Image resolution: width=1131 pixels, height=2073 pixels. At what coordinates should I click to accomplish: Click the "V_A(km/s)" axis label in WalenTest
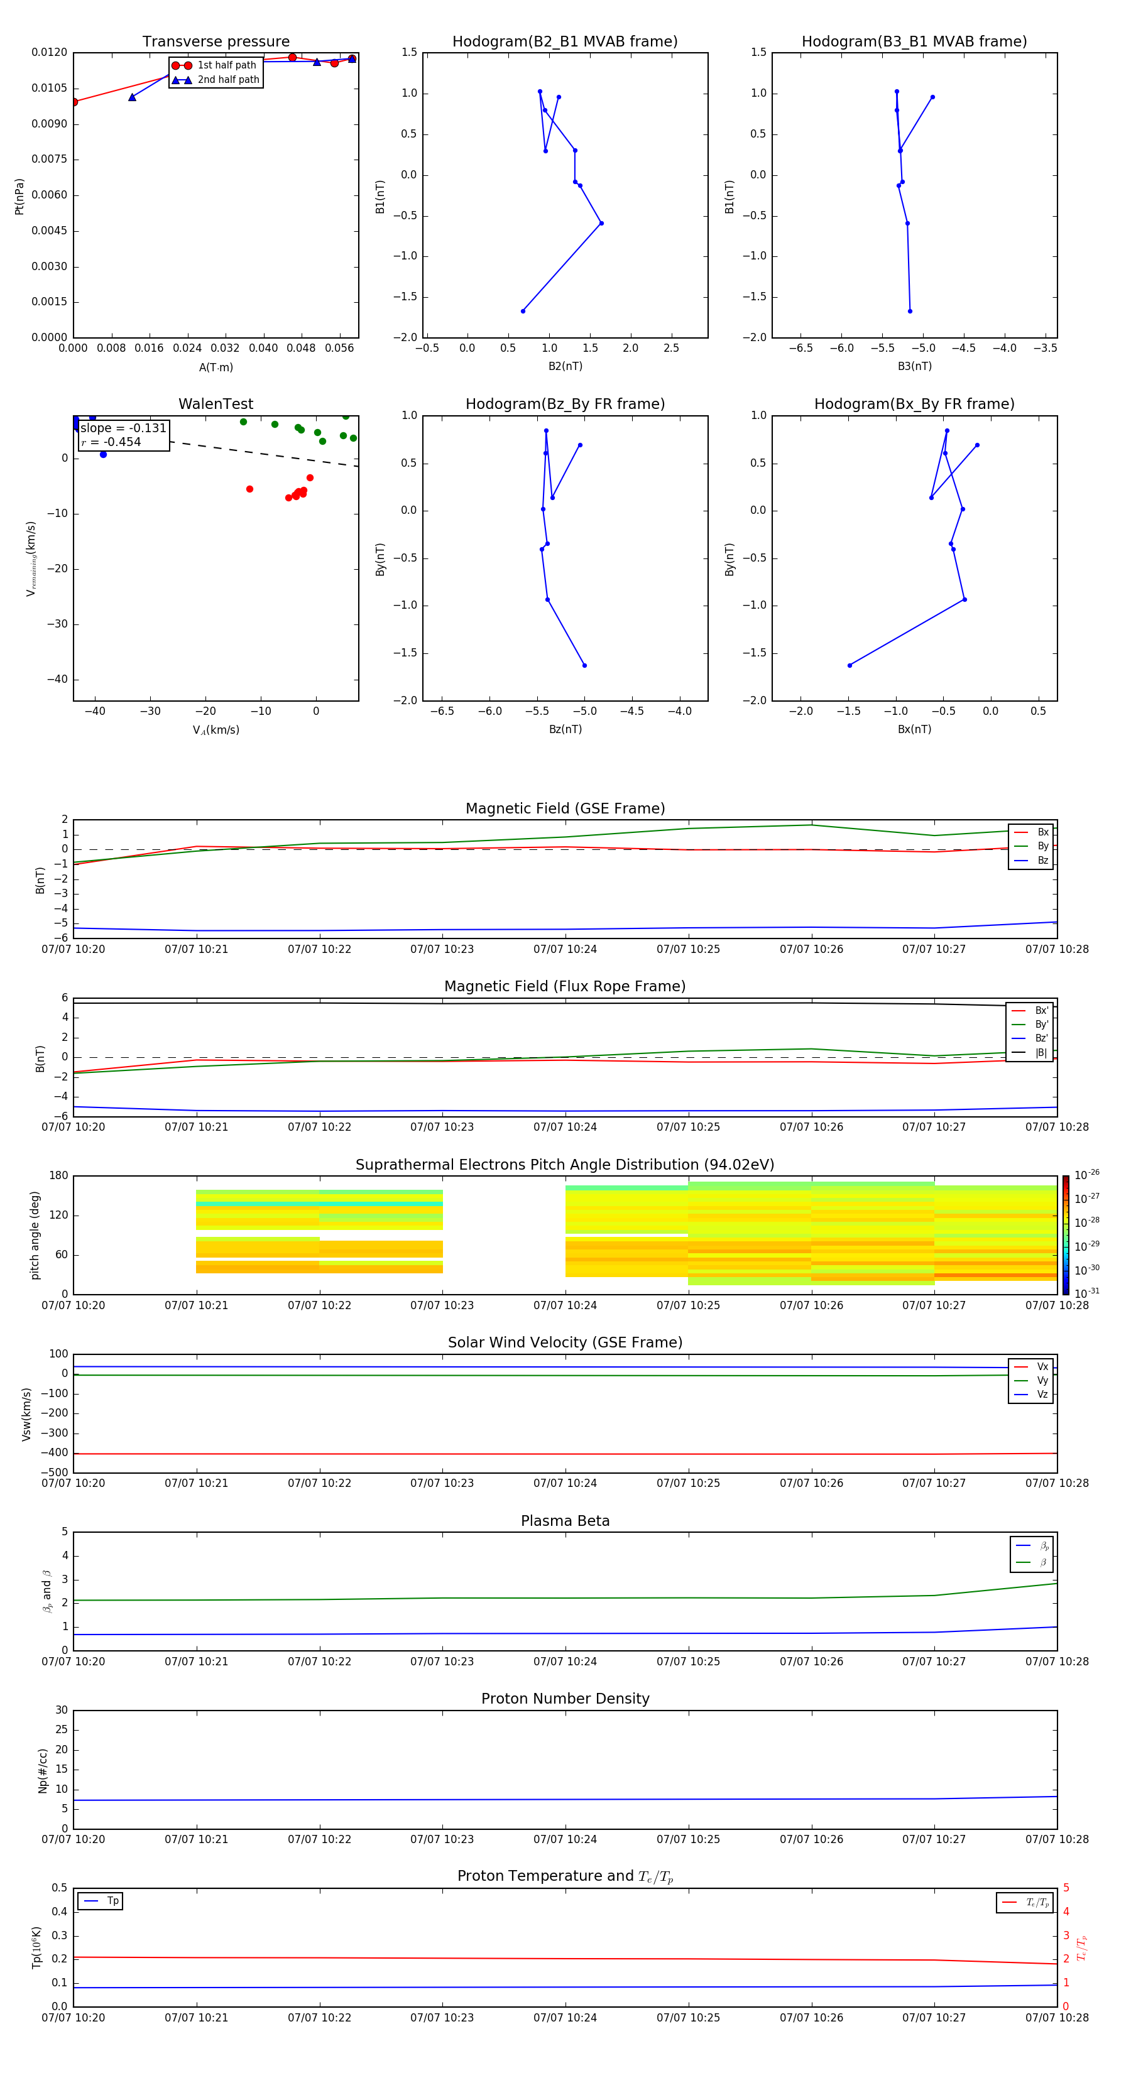(x=216, y=730)
